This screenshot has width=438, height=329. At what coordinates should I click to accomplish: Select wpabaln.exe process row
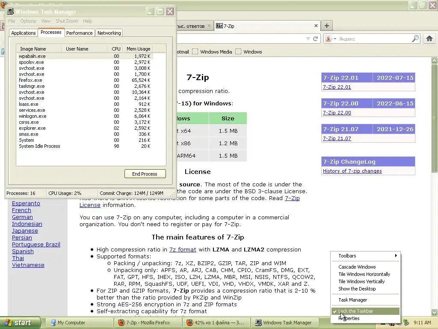(x=85, y=56)
